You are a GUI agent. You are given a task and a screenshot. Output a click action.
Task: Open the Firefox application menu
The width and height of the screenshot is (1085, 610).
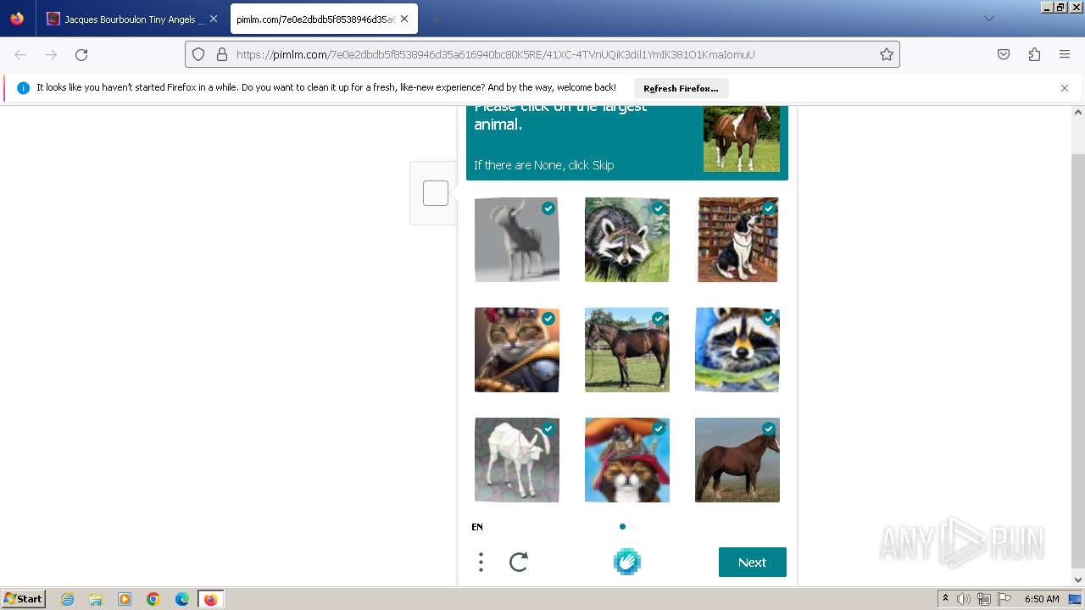(x=1065, y=54)
